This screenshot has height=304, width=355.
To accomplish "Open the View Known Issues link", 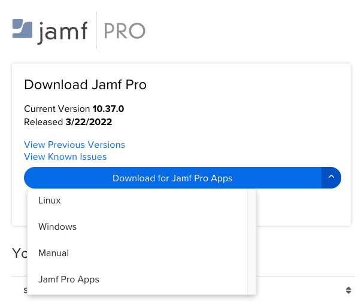I will tap(65, 157).
